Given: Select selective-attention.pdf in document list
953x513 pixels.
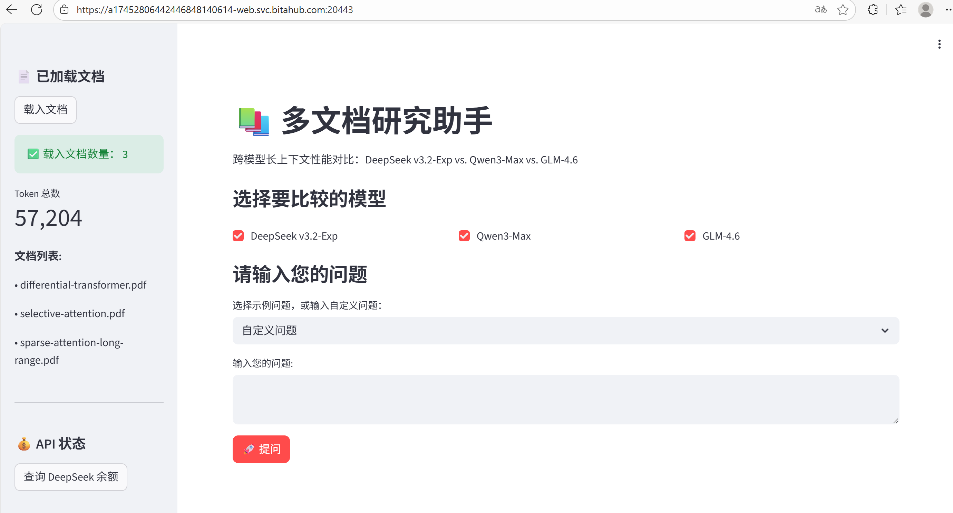Looking at the screenshot, I should (72, 313).
